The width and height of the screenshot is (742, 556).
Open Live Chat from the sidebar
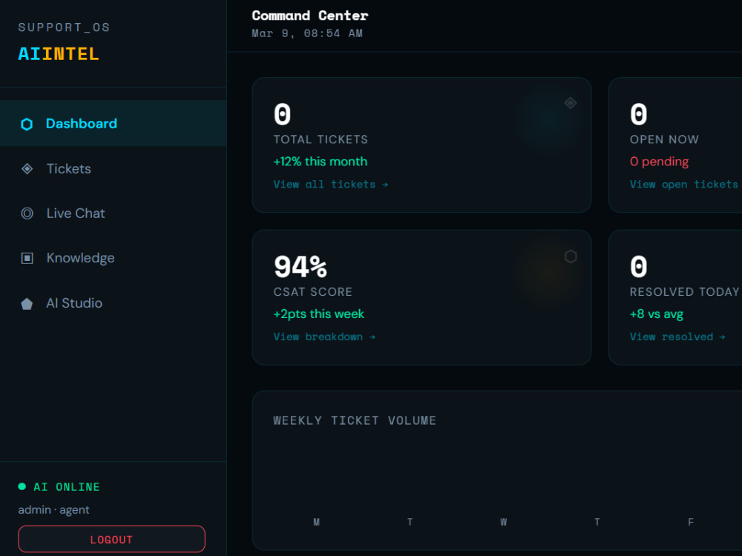pos(114,214)
